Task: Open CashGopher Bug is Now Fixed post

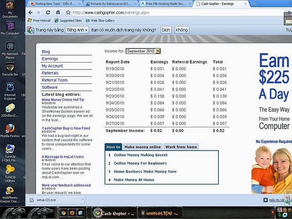Action: click(66, 128)
